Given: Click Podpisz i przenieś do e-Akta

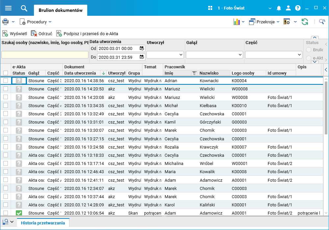Looking at the screenshot, I should [x=87, y=34].
